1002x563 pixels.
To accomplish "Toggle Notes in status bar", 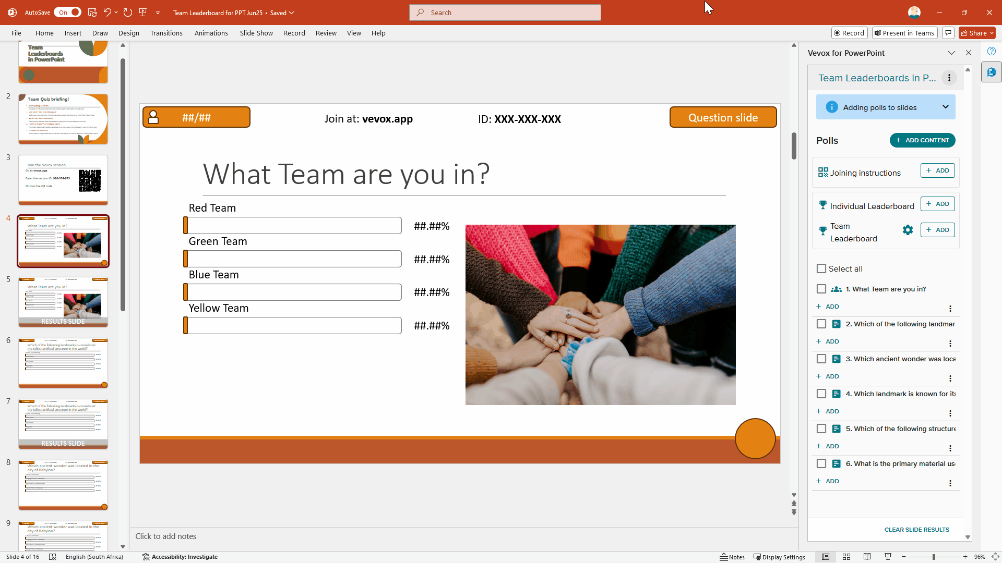I will click(x=732, y=557).
